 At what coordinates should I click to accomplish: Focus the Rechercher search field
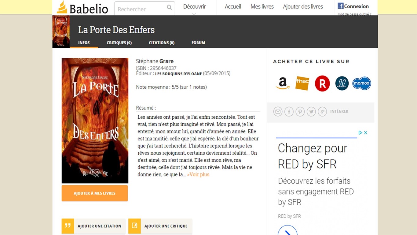coord(141,9)
